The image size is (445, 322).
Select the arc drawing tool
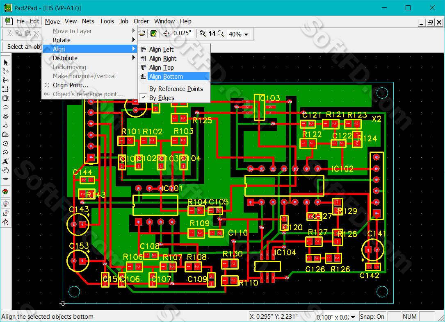(x=5, y=125)
